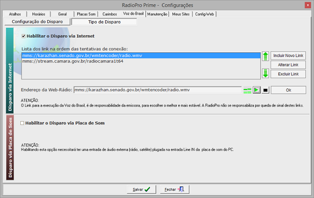
Task: Select the Tipo de Disparo sub-tab
Action: (104, 22)
